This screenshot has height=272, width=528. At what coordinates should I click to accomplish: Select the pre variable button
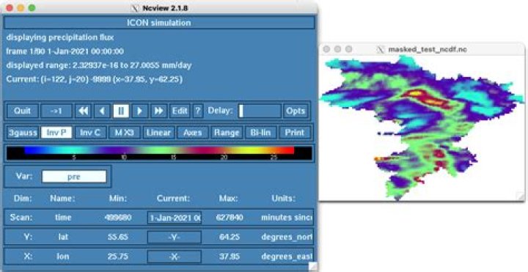pyautogui.click(x=74, y=177)
